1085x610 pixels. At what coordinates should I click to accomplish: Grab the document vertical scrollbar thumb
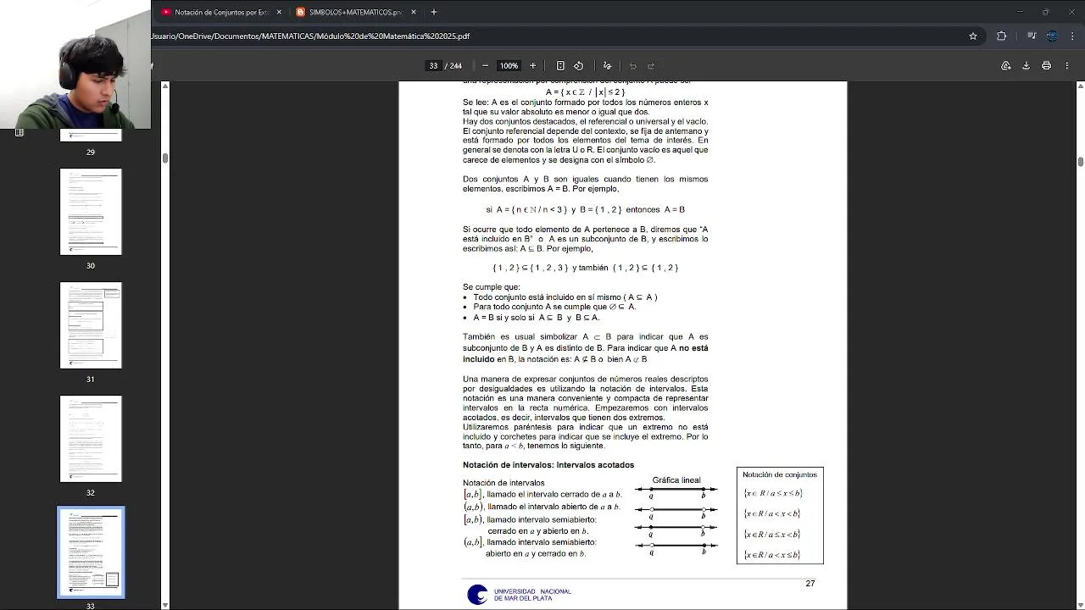(1080, 162)
